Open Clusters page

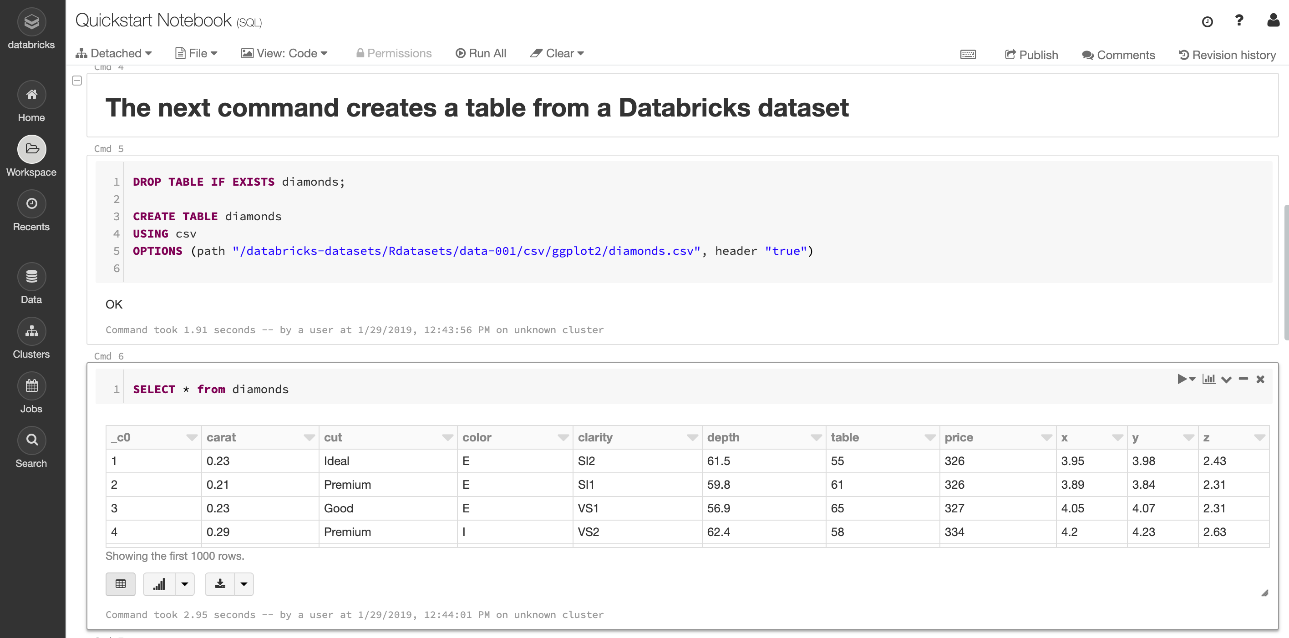tap(31, 338)
